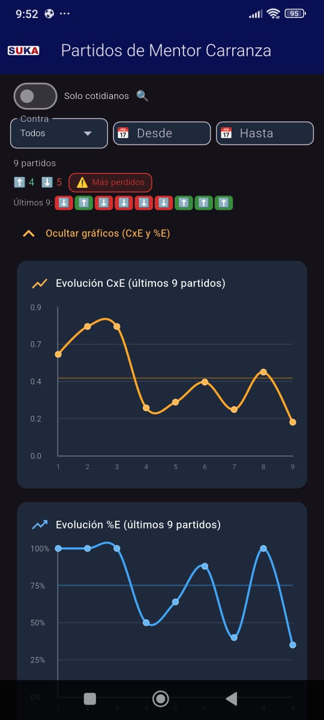Tap Ocultar gráficos (CxE y %E) text
This screenshot has width=324, height=720.
[x=108, y=233]
